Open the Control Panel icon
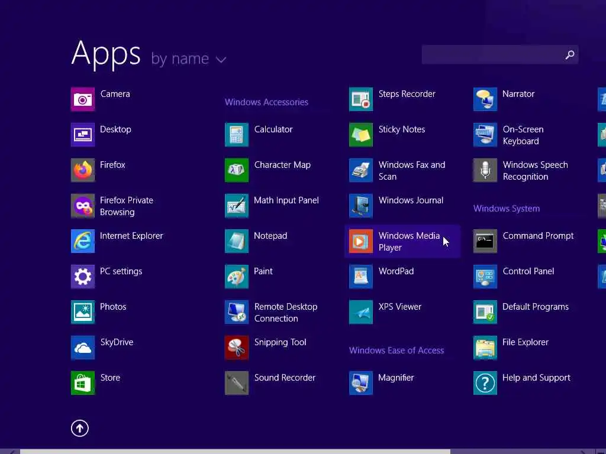The width and height of the screenshot is (606, 454). click(x=485, y=277)
